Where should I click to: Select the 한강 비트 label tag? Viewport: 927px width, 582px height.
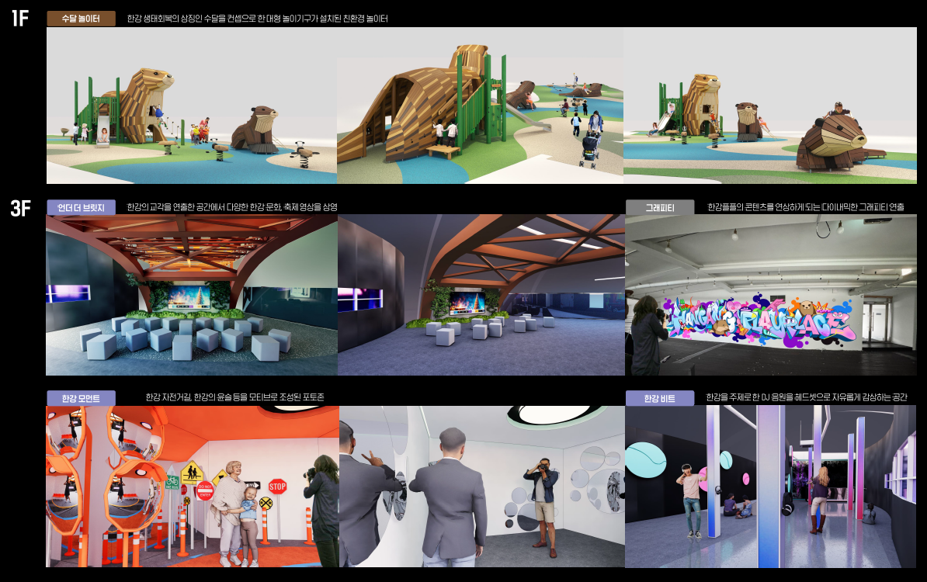click(659, 398)
